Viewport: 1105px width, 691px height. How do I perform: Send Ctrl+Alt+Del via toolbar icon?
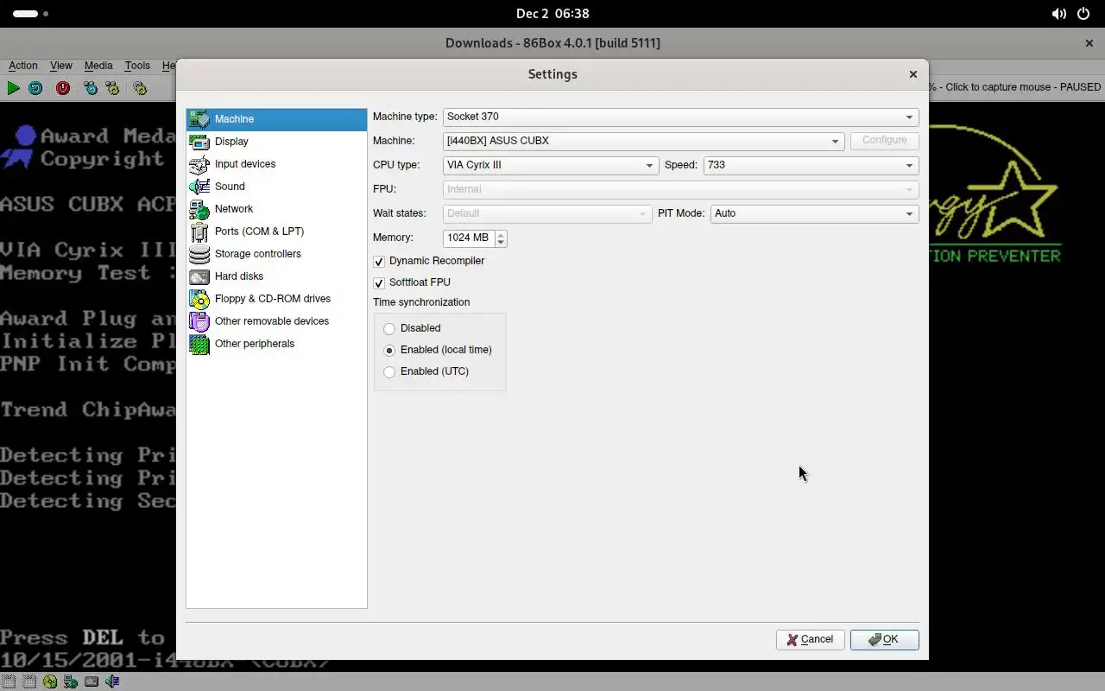point(91,88)
